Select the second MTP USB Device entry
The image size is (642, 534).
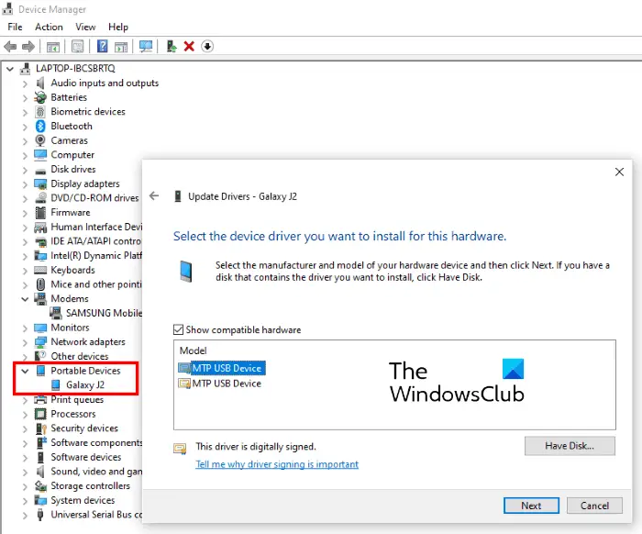tap(220, 384)
